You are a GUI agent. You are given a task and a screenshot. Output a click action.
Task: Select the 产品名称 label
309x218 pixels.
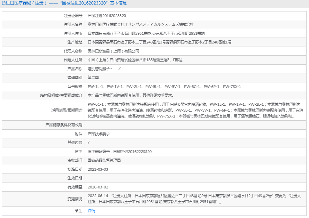(75, 69)
